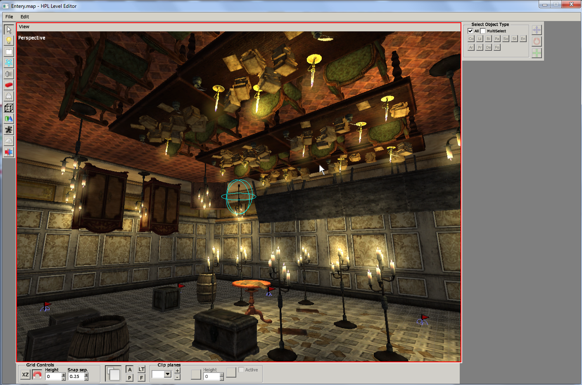Select the arrow selection tool

[9, 30]
